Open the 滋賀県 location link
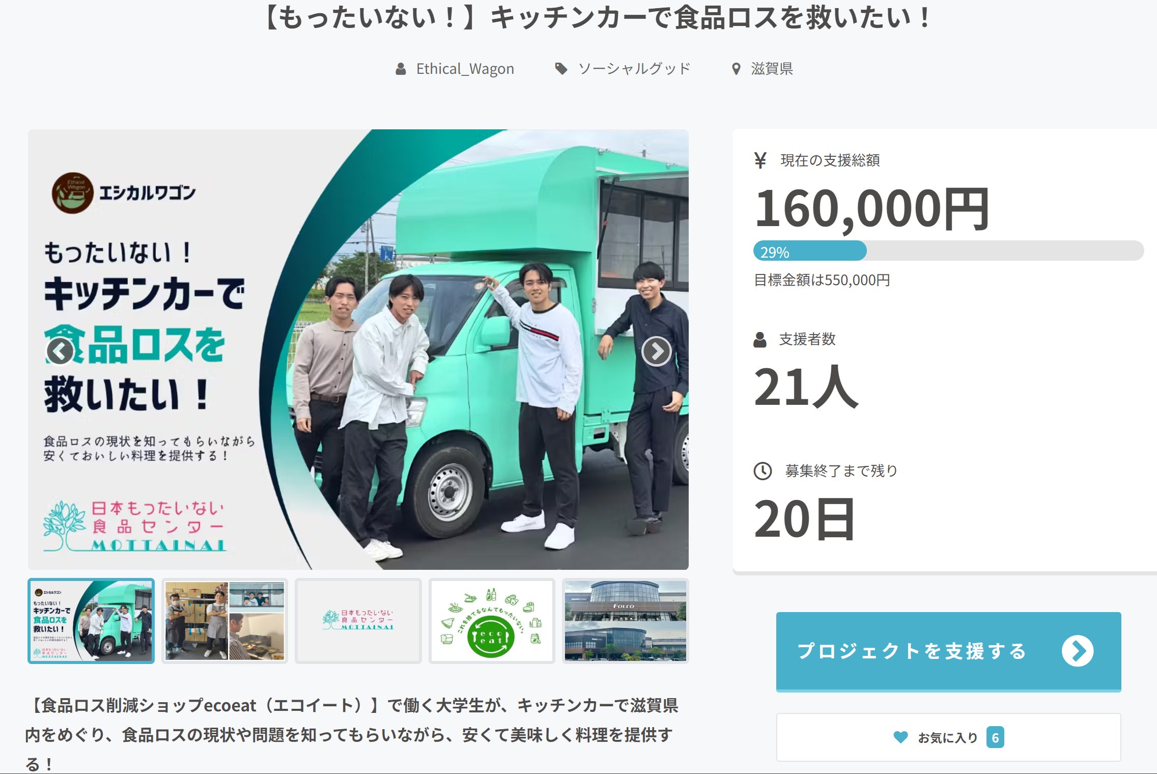 (772, 69)
